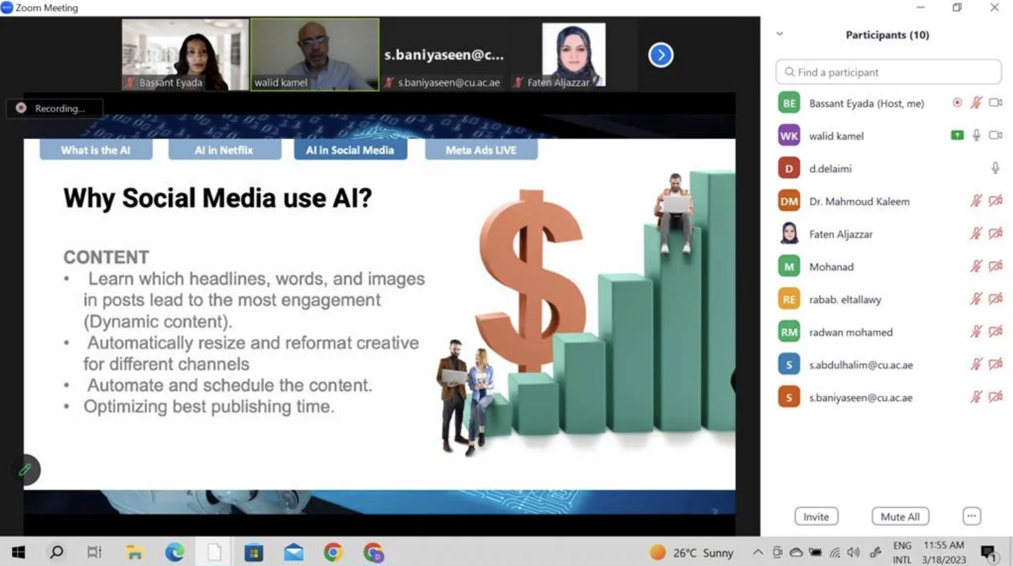Show hidden system tray icons

point(758,552)
